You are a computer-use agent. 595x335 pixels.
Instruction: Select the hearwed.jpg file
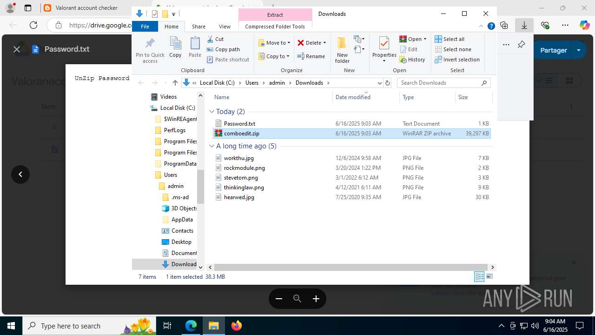pos(351,197)
